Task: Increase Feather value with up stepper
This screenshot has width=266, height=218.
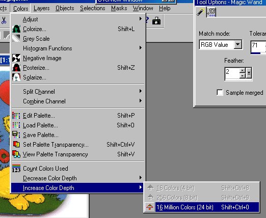Action: 243,70
